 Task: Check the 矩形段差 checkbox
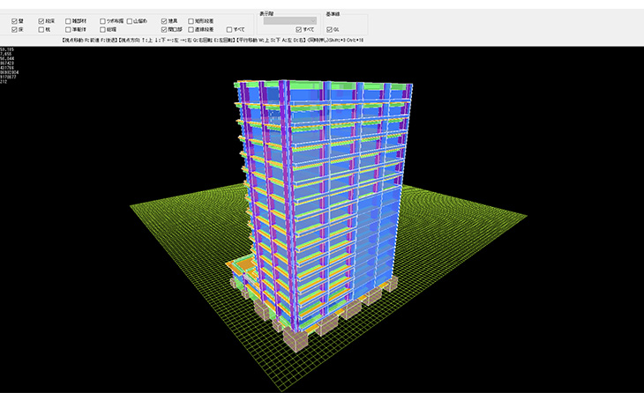[x=191, y=19]
